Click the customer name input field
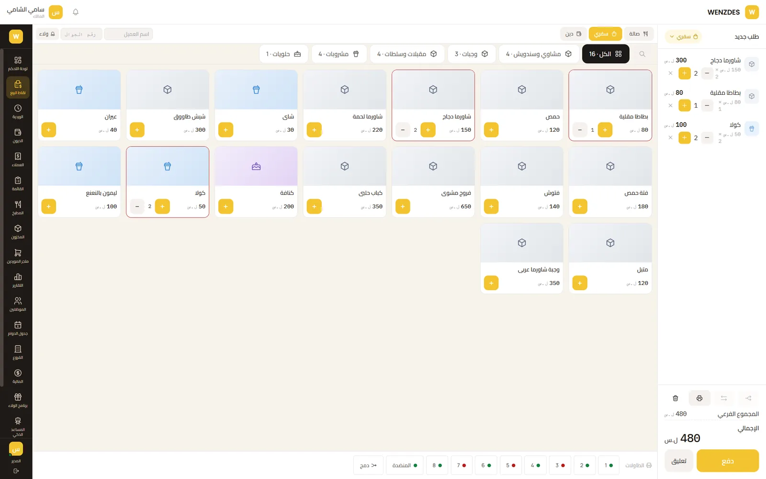 click(128, 34)
